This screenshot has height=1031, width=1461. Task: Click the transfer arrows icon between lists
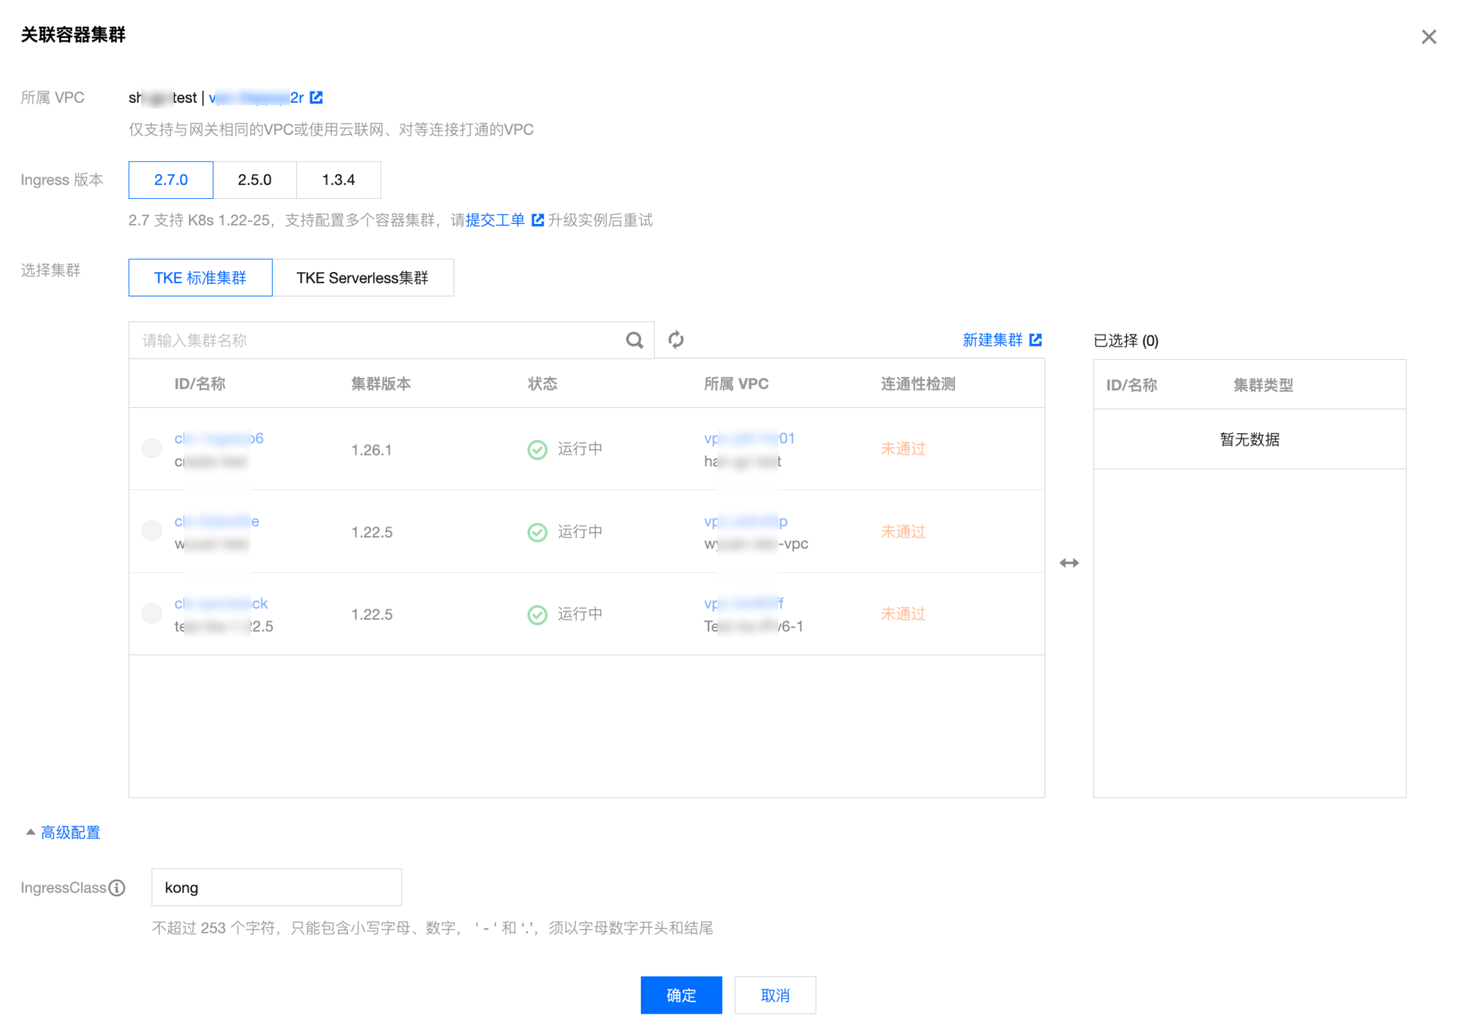tap(1069, 563)
